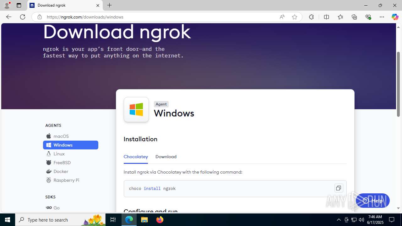The width and height of the screenshot is (402, 226).
Task: Open Task View on taskbar
Action: tap(113, 220)
